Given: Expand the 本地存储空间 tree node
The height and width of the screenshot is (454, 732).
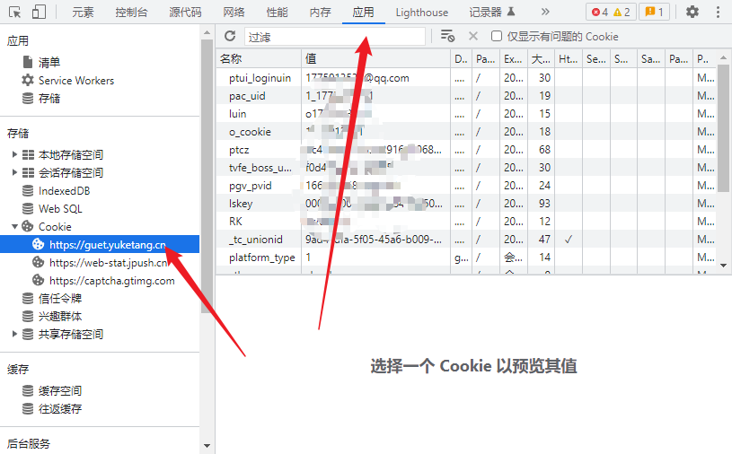Looking at the screenshot, I should [x=14, y=154].
